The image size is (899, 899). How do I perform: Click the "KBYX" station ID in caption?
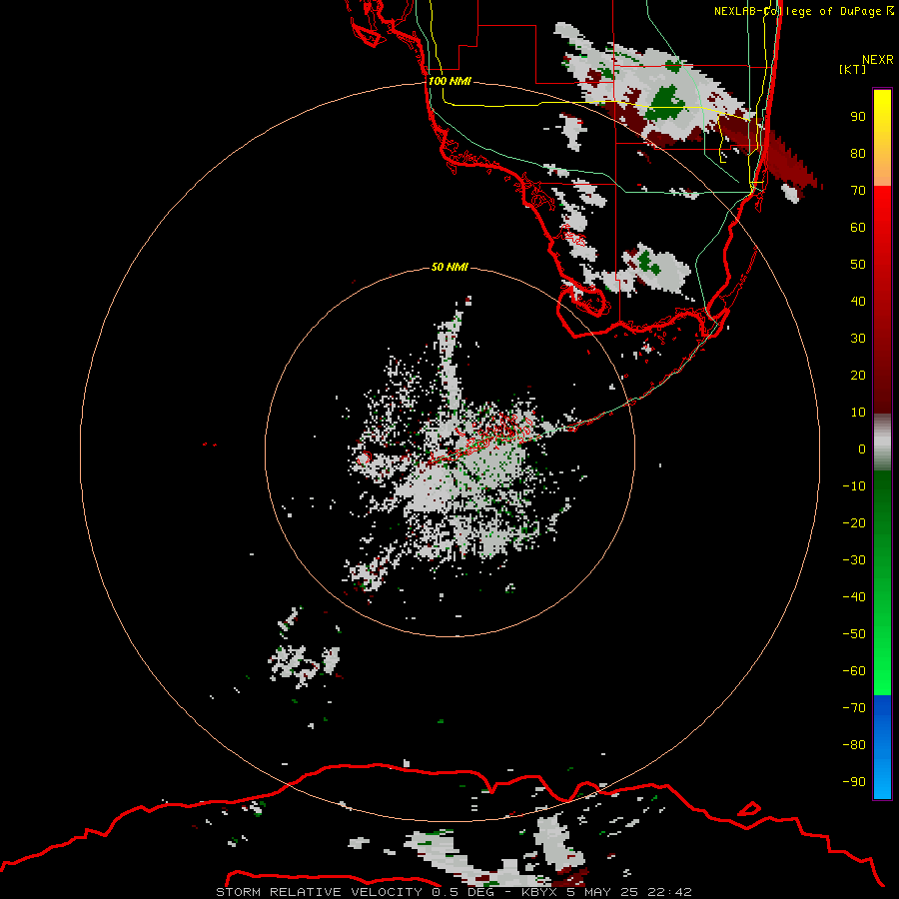[539, 892]
